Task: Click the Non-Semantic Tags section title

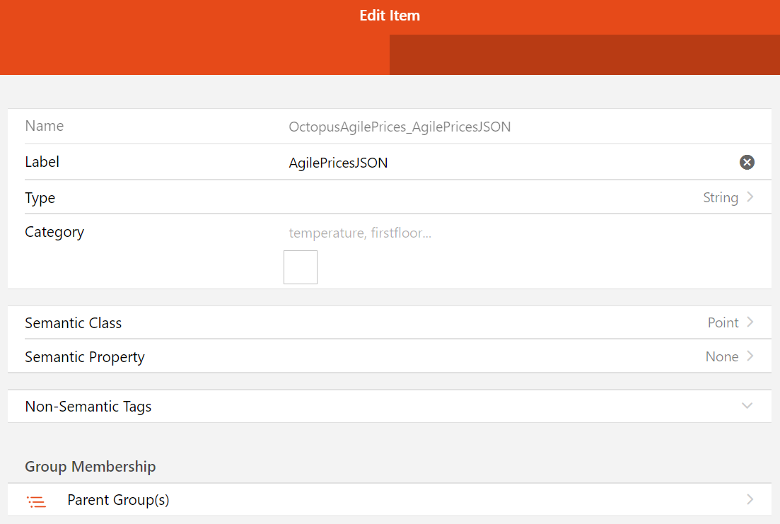Action: 88,407
